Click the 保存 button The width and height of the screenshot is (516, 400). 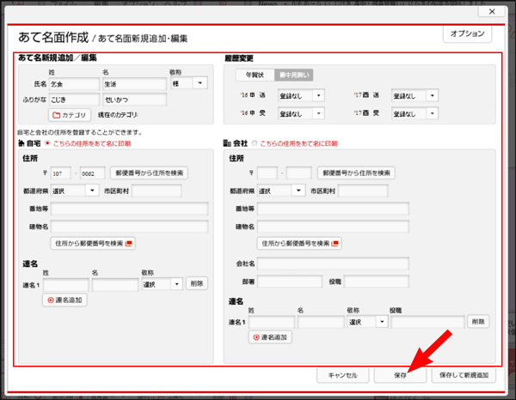[x=400, y=375]
